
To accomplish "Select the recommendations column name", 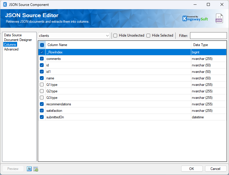I will 59,104.
